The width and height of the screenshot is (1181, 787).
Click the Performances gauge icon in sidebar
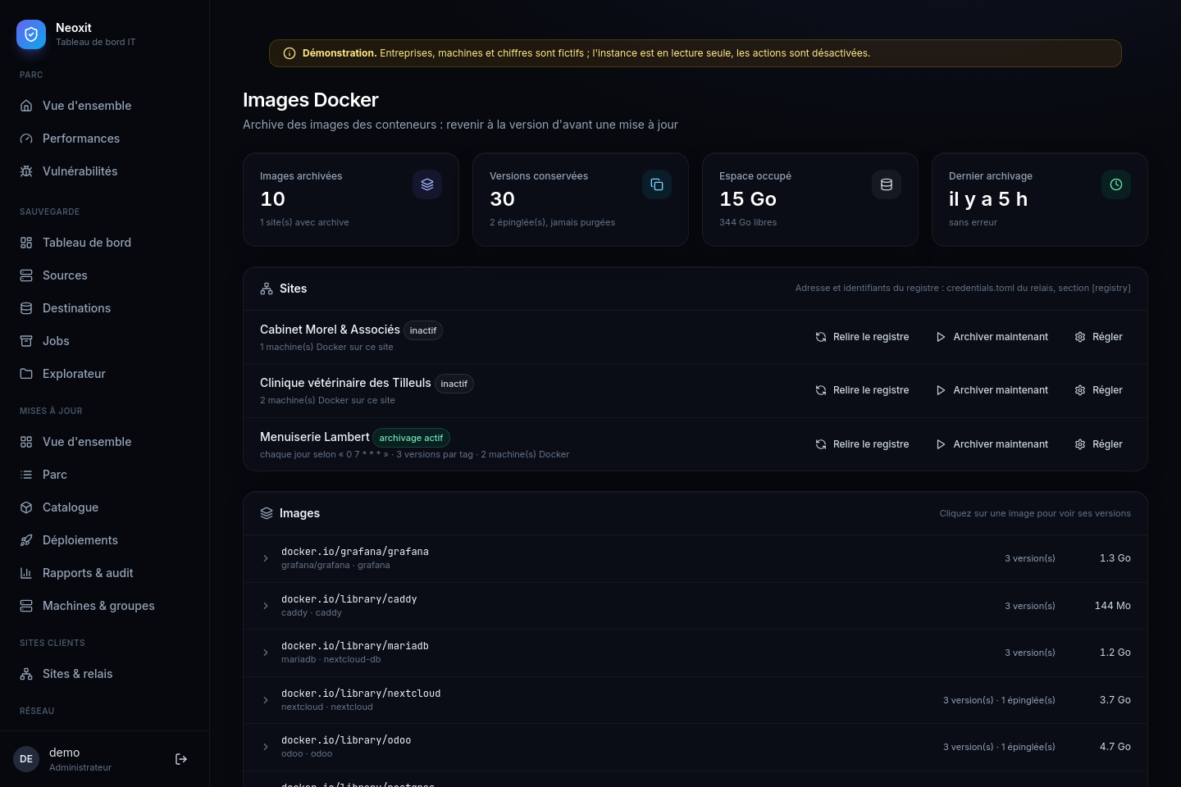click(x=26, y=139)
